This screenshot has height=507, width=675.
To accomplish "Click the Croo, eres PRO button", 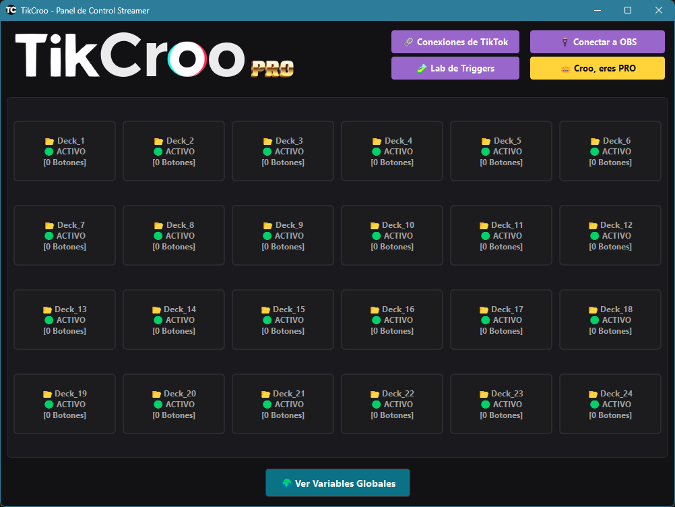I will click(597, 68).
